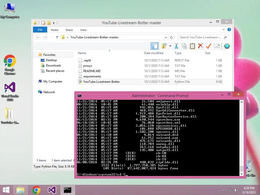Click Command Prompt scrollbar down arrow
The height and width of the screenshot is (195, 260).
point(242,174)
